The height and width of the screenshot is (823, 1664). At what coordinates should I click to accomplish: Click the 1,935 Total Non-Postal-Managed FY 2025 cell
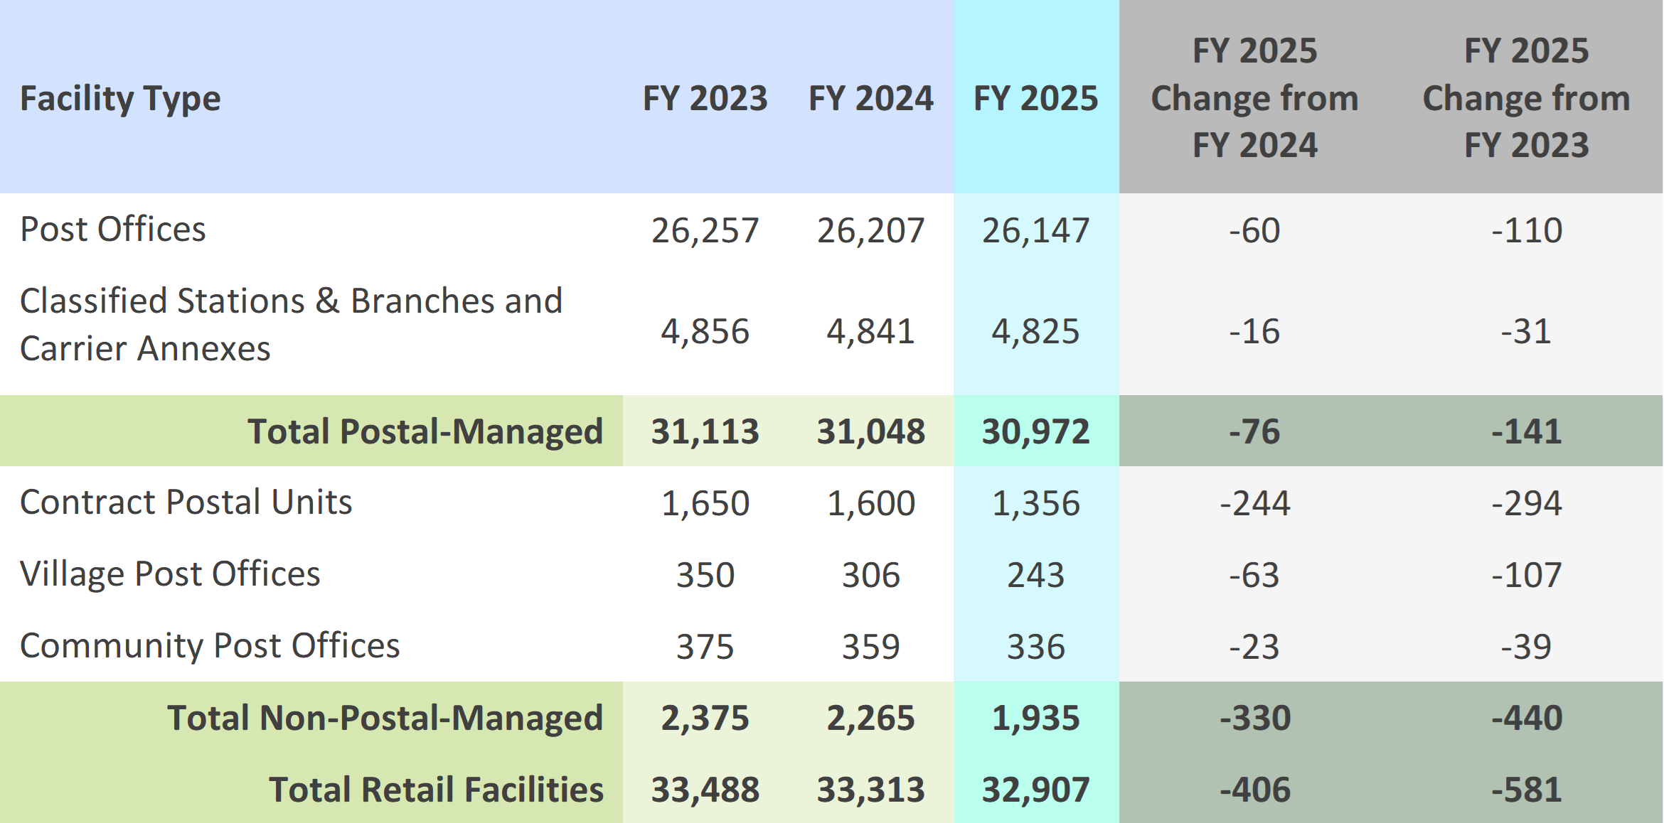click(1035, 718)
